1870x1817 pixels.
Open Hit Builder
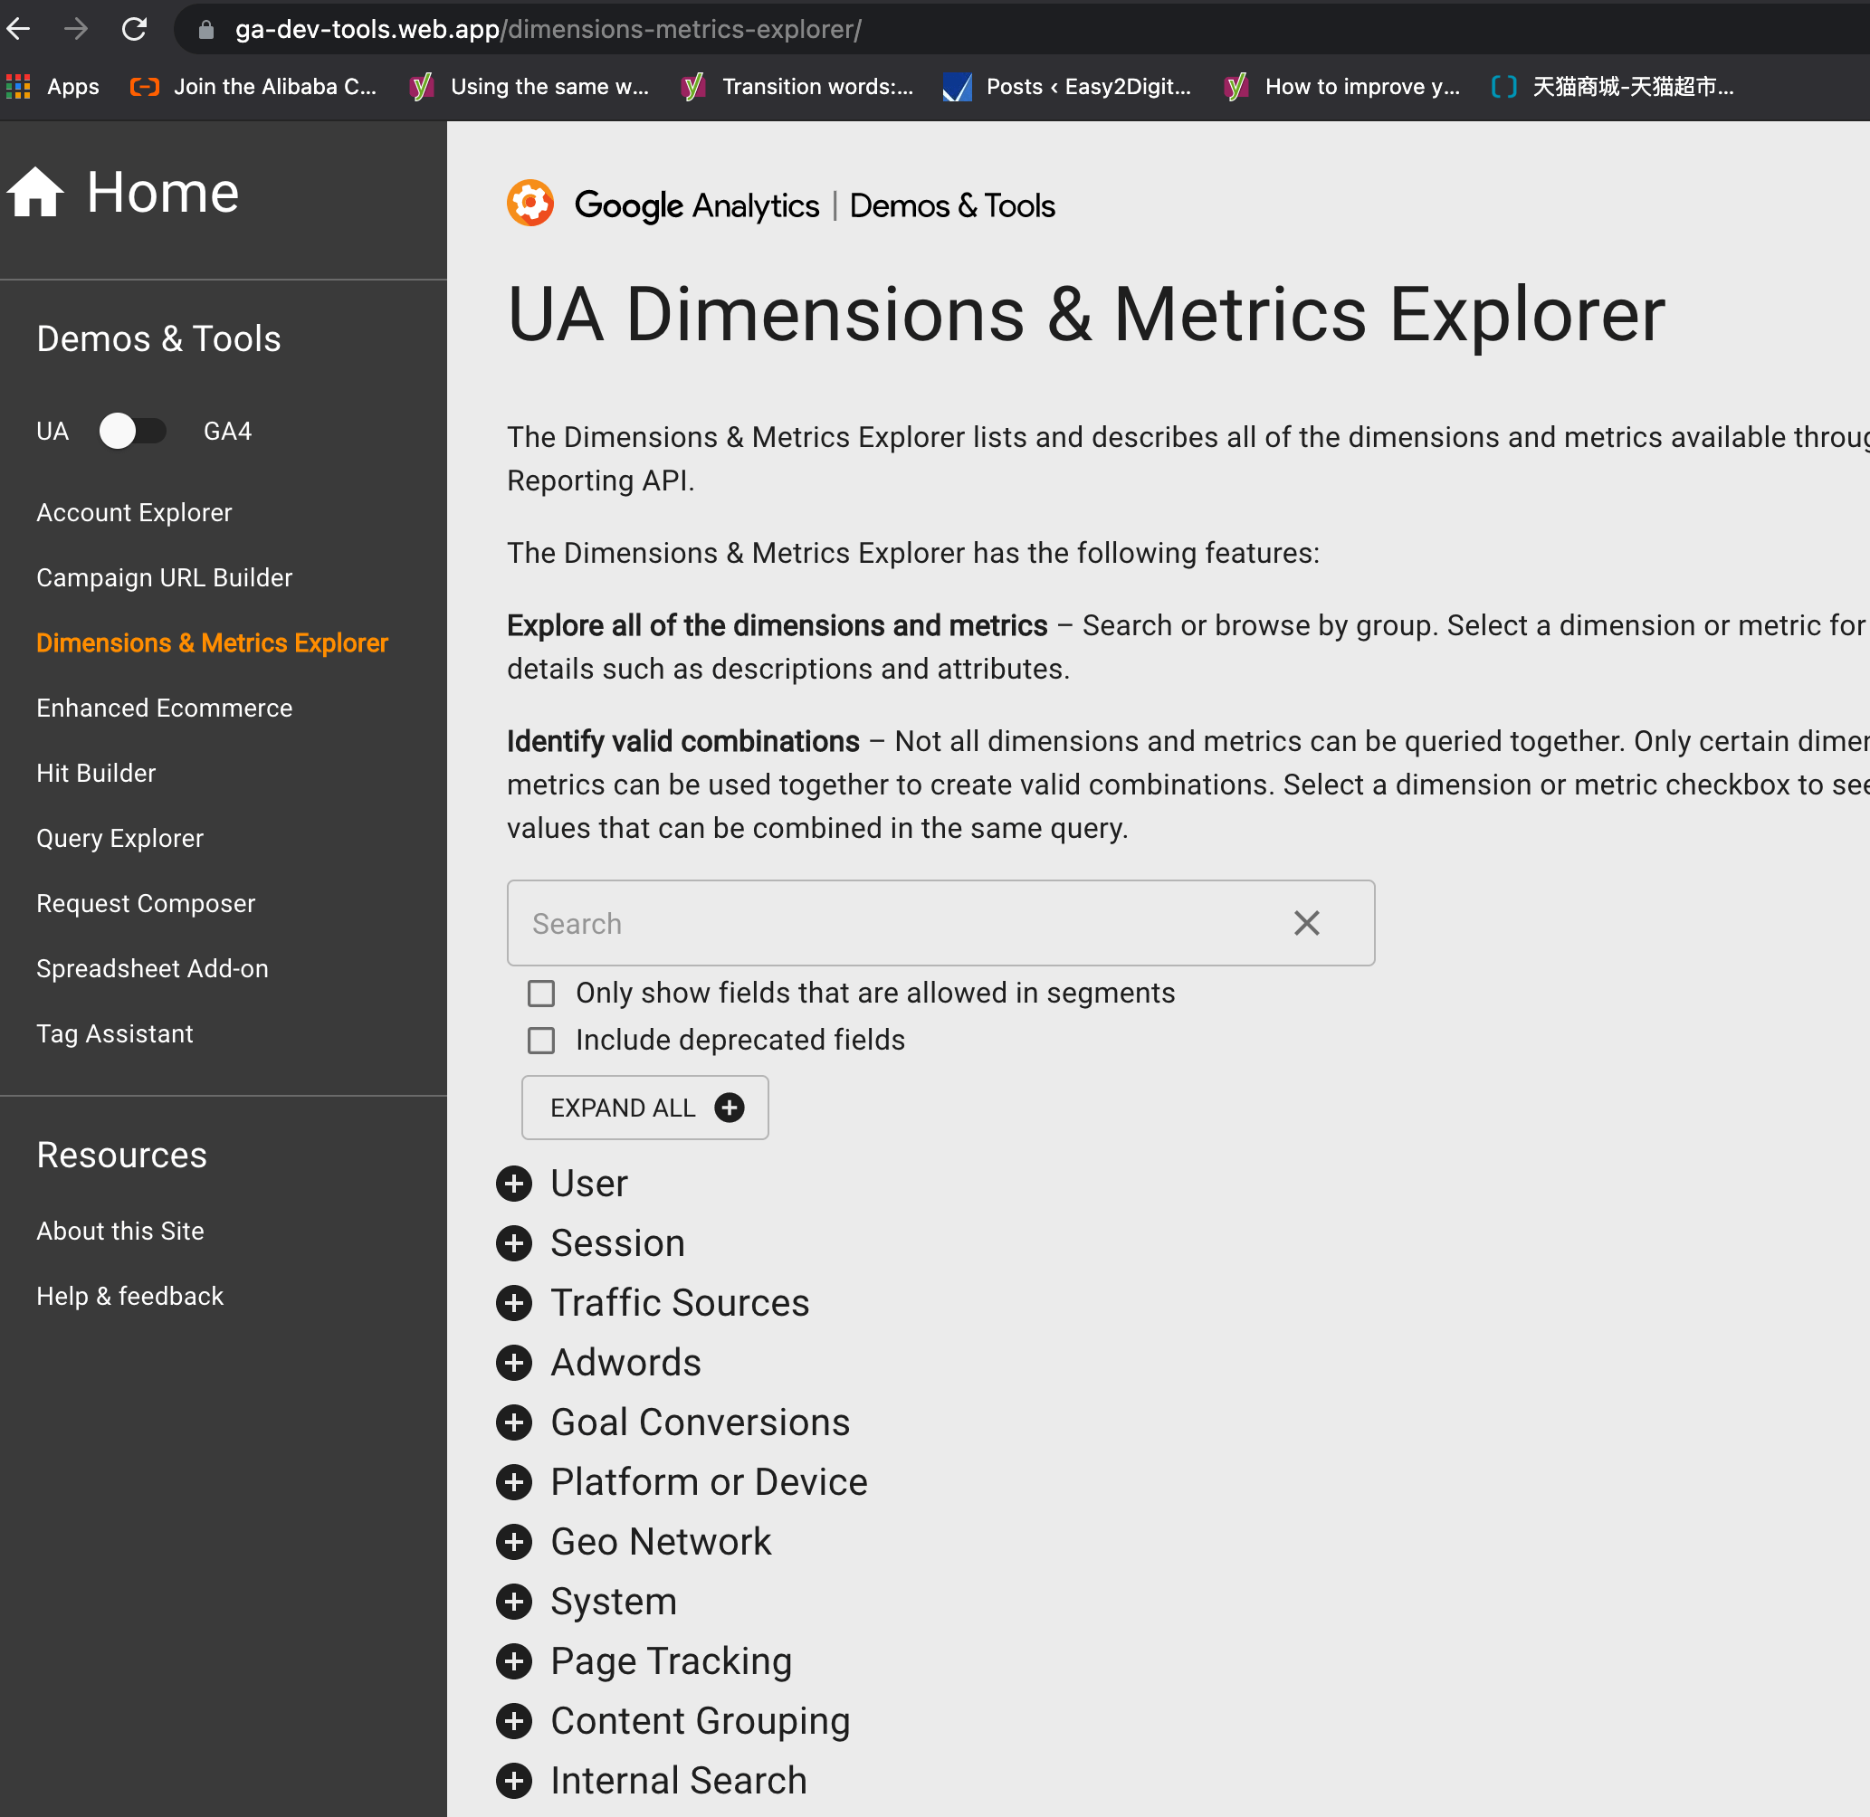coord(97,773)
